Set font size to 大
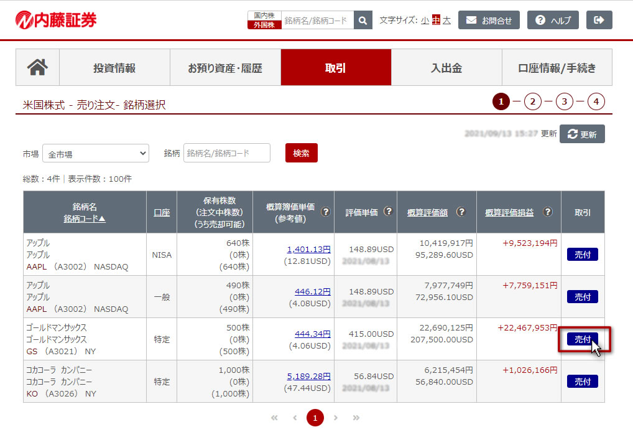 pos(446,20)
